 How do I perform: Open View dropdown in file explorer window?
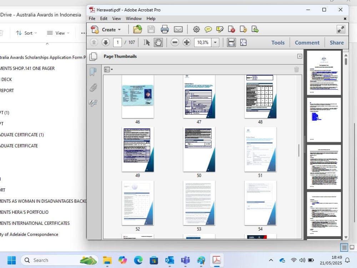point(58,33)
